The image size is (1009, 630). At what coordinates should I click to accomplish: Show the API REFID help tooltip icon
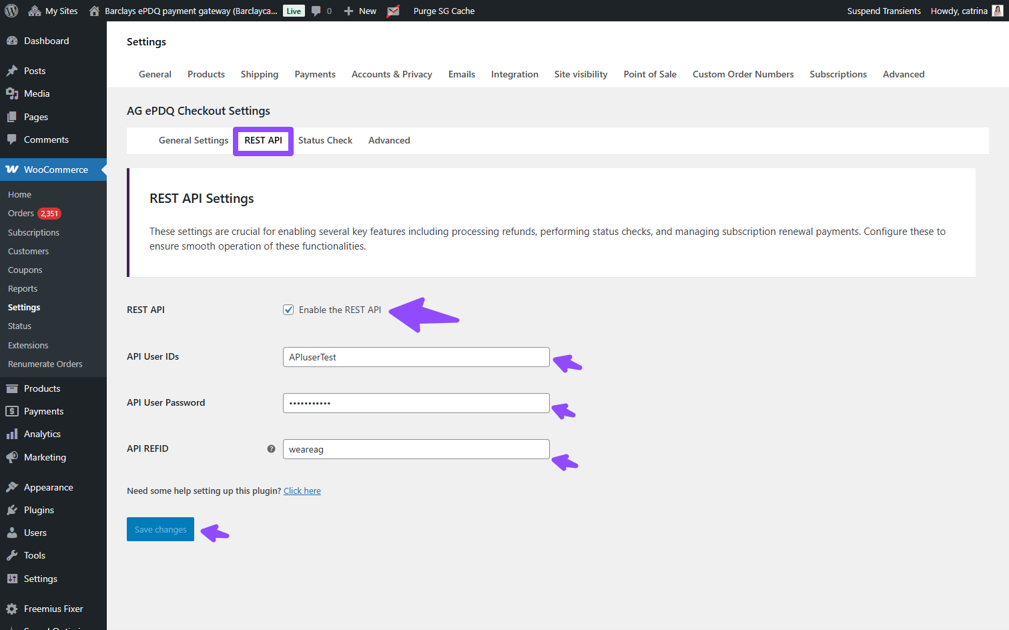click(x=271, y=448)
